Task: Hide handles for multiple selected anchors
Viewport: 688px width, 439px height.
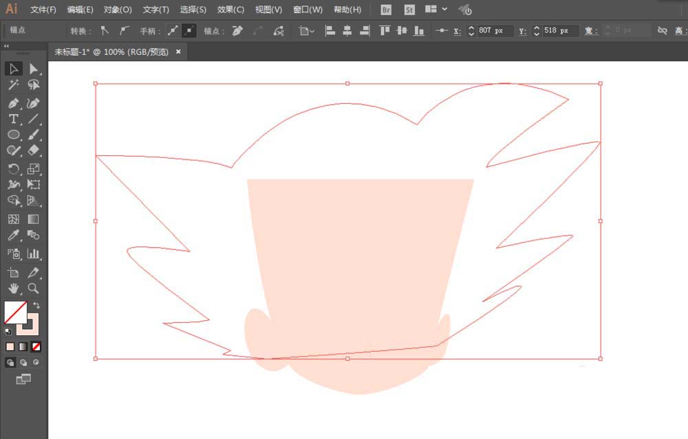Action: 189,31
